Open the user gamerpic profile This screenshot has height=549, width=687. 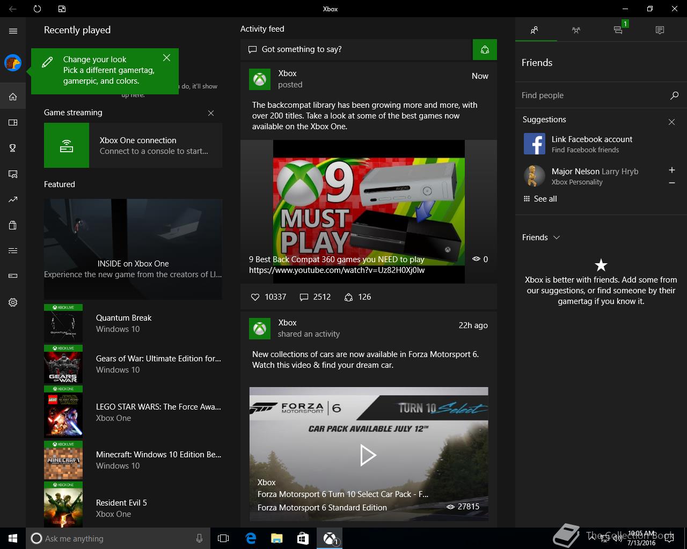(x=13, y=63)
